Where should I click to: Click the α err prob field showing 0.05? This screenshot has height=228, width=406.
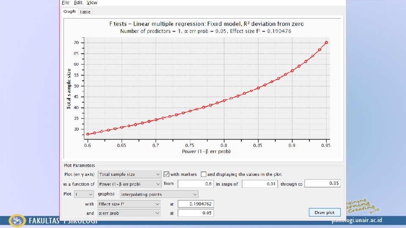click(196, 213)
